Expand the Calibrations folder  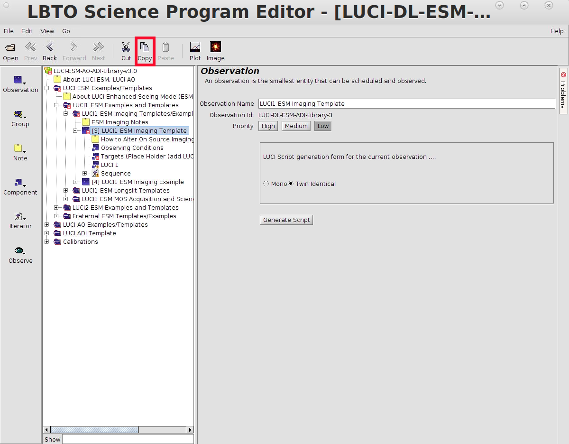click(47, 241)
